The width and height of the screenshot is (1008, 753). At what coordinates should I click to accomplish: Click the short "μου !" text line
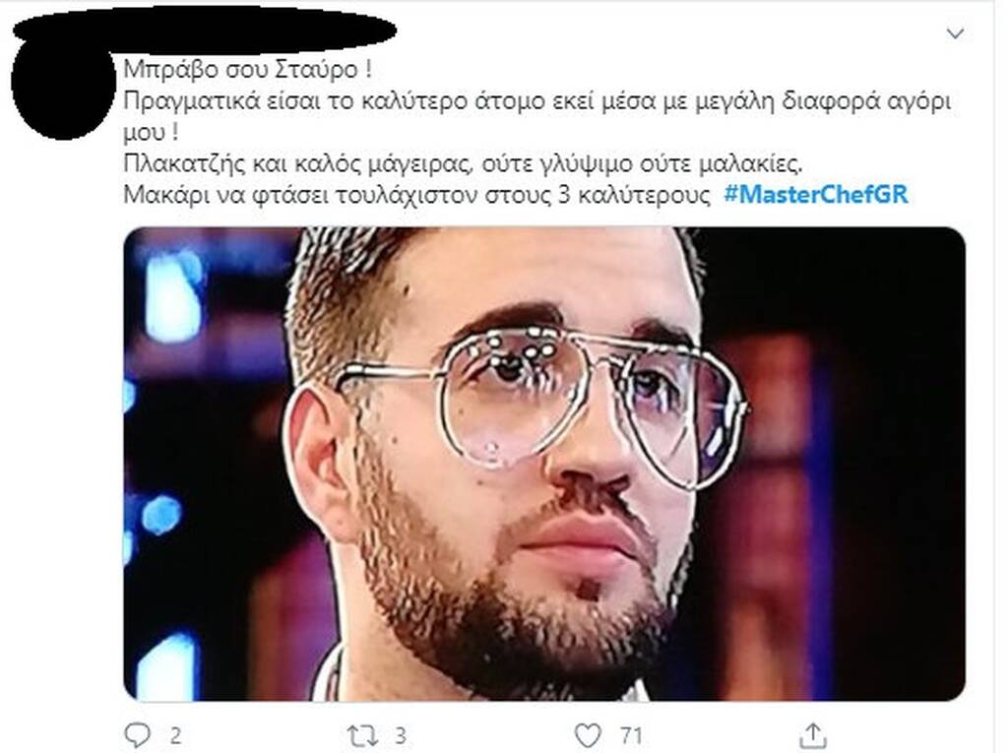coord(151,133)
